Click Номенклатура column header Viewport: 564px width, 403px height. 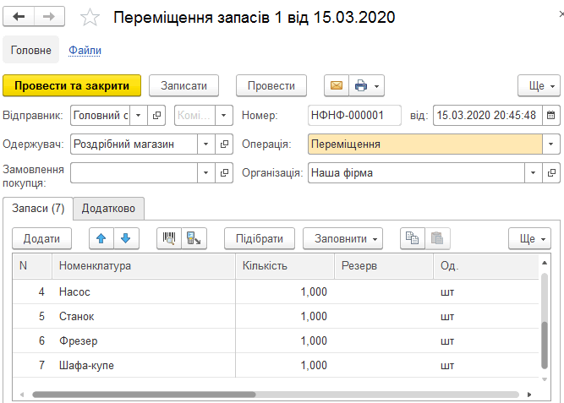pos(144,266)
